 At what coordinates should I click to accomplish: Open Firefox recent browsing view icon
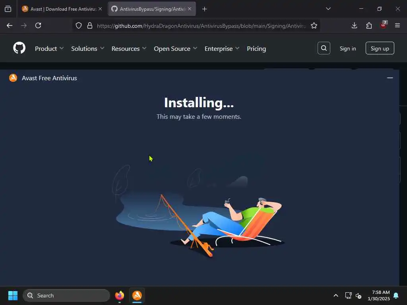[8, 9]
